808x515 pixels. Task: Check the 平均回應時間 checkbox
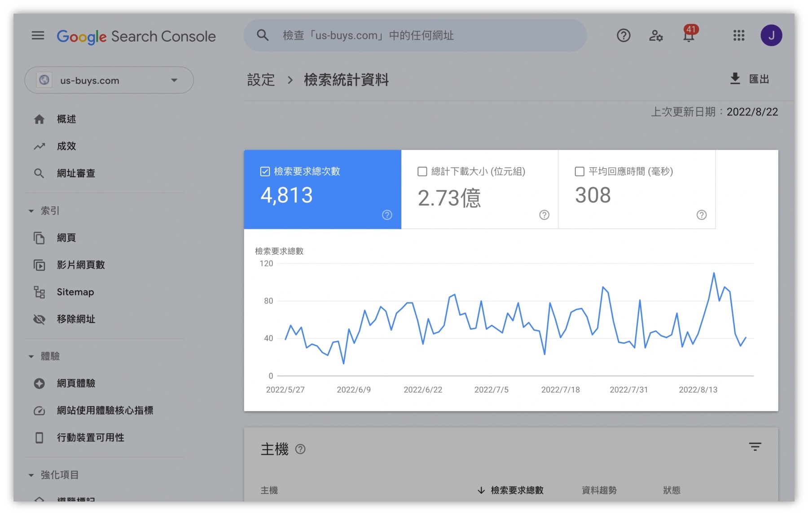coord(579,171)
